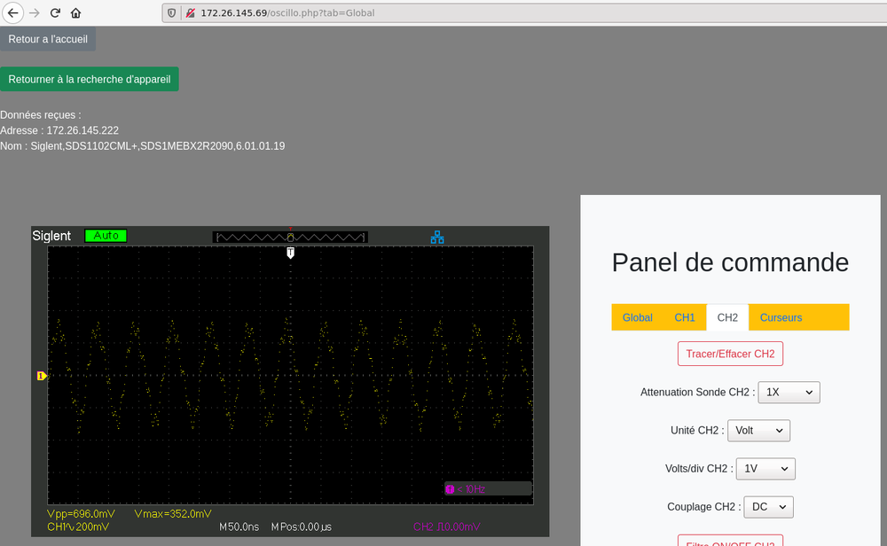Switch to the Global tab
The image size is (887, 546).
click(637, 317)
